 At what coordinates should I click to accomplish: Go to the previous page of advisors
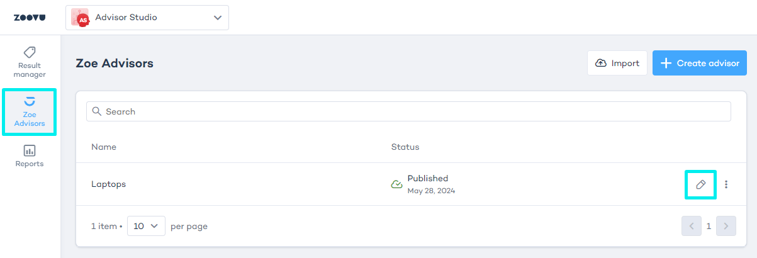click(691, 226)
